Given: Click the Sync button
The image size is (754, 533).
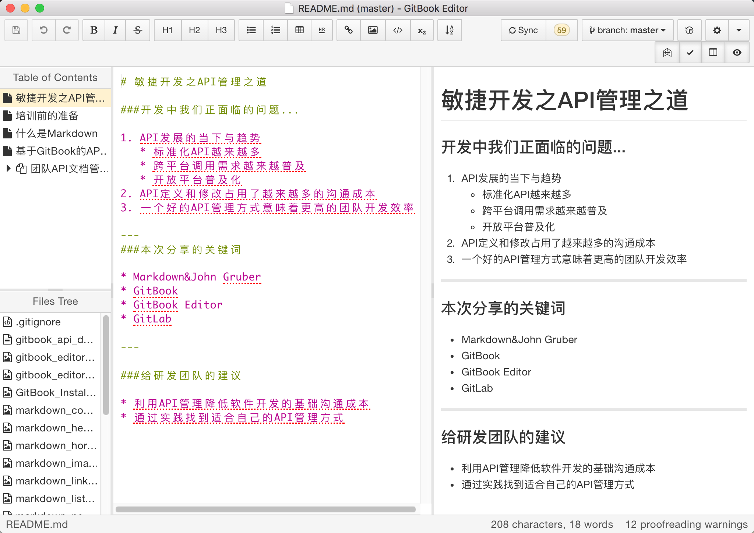Looking at the screenshot, I should (x=523, y=30).
